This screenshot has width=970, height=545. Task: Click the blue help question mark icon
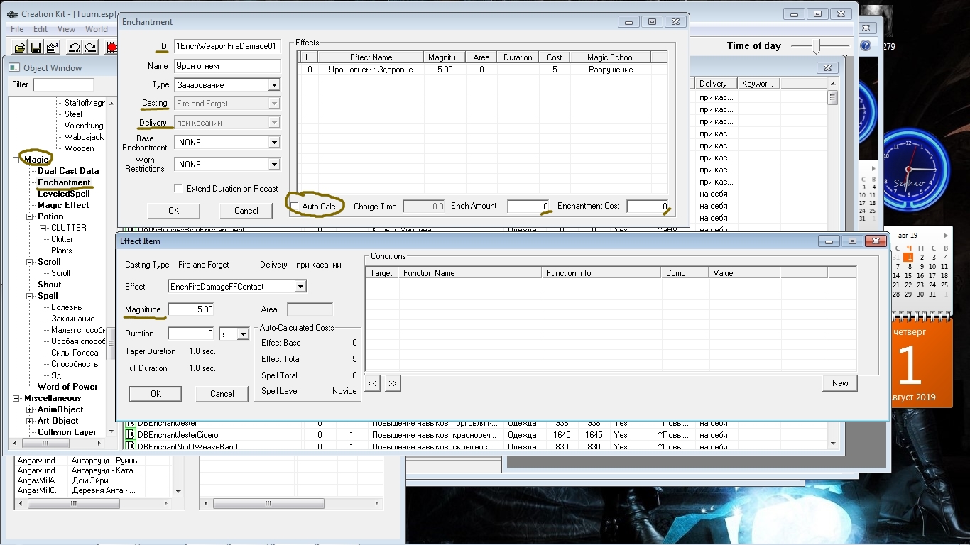click(x=865, y=46)
